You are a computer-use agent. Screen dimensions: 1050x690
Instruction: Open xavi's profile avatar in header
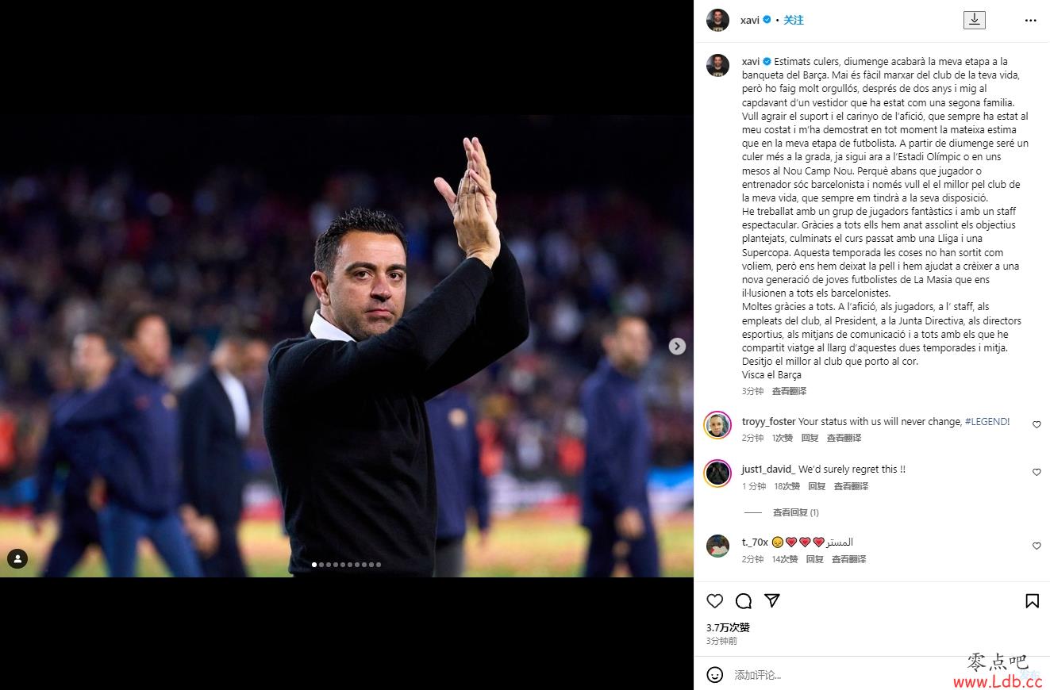[717, 21]
